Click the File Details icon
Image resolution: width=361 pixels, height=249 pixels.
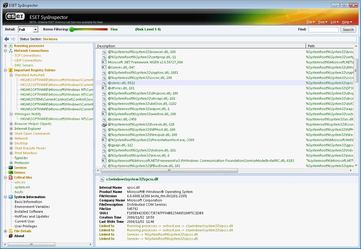pos(11,231)
